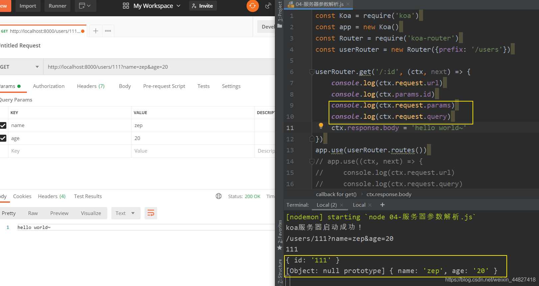This screenshot has width=539, height=286.
Task: Click the 'ctx.response.body' breadcrumb
Action: click(389, 194)
